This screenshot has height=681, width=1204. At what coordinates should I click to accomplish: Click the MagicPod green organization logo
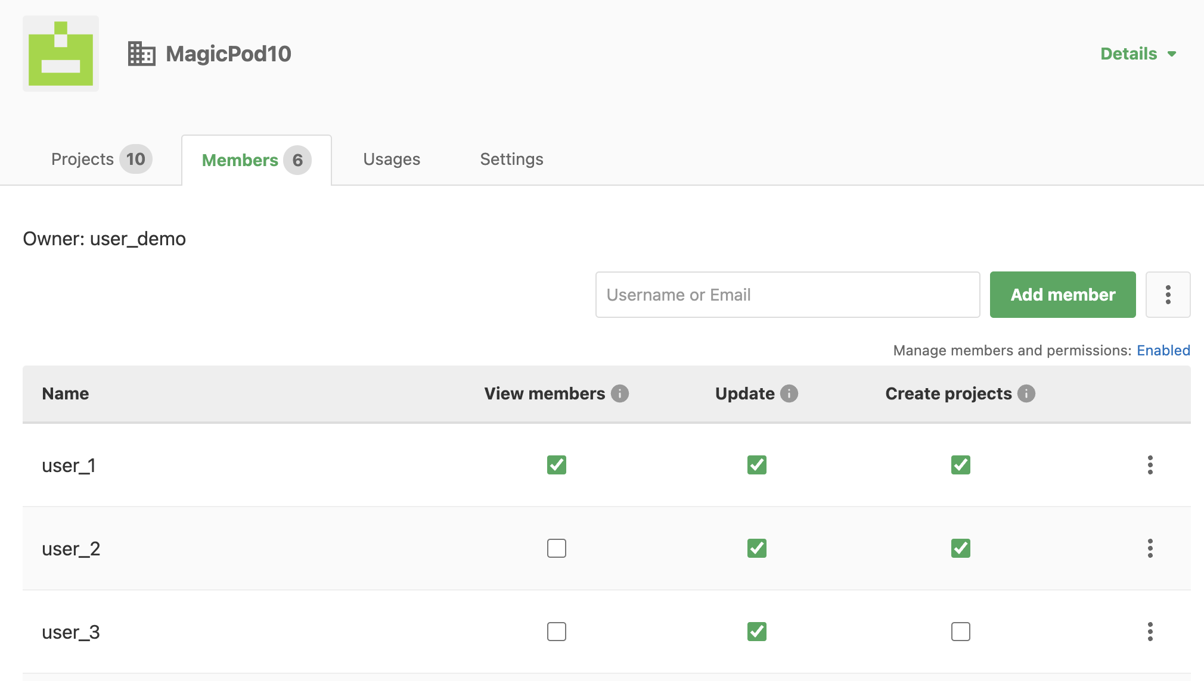click(x=61, y=54)
